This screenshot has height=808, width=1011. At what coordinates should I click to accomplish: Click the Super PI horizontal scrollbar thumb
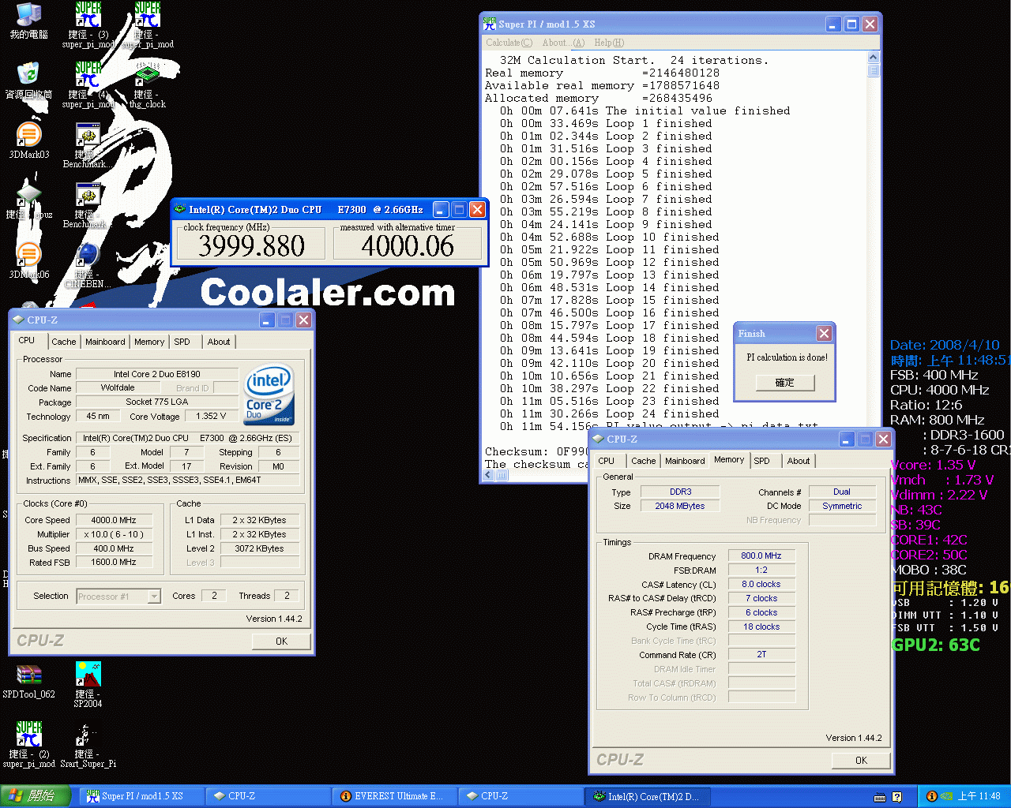[501, 475]
